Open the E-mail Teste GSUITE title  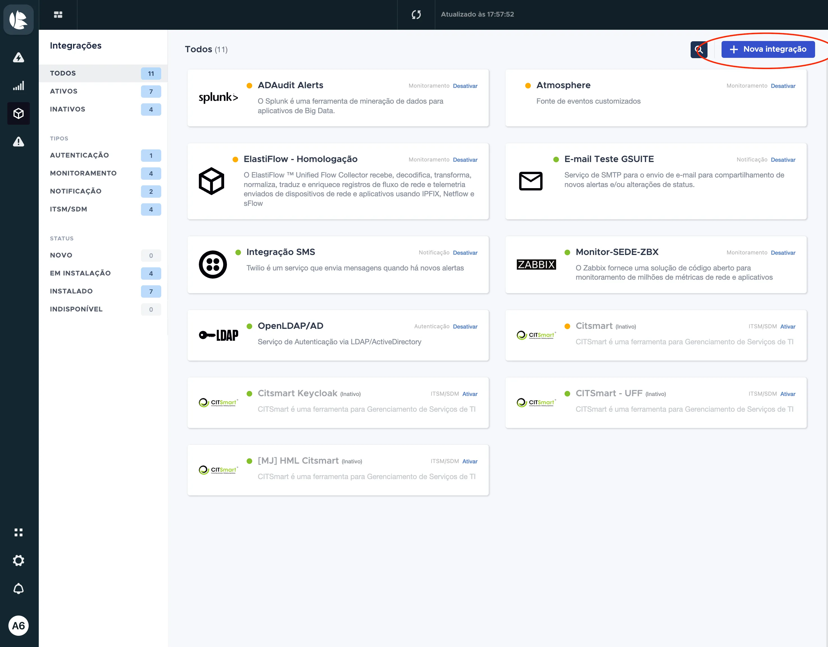609,159
